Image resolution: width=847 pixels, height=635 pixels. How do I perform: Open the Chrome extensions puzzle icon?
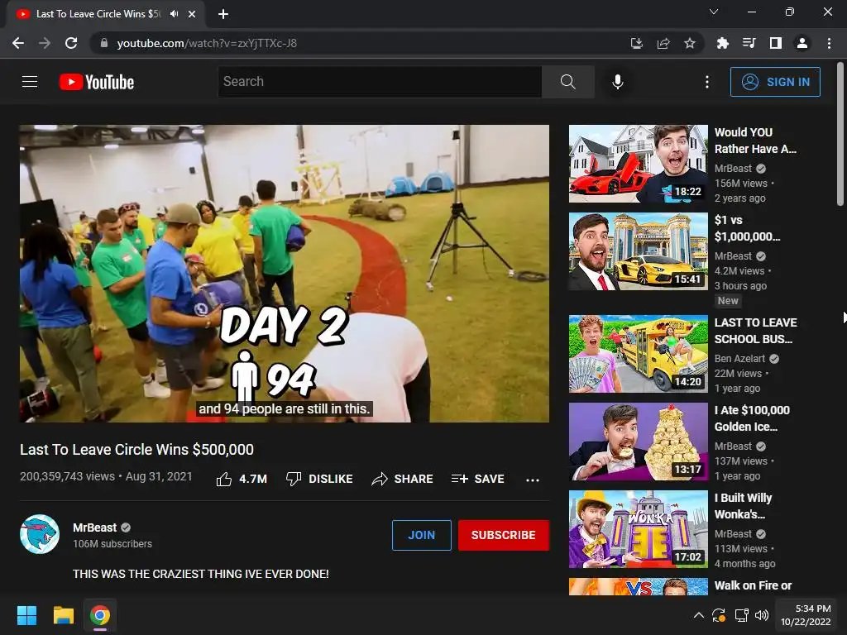(722, 43)
